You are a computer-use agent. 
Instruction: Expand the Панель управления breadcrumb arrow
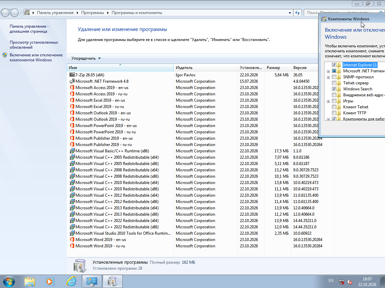pyautogui.click(x=77, y=13)
